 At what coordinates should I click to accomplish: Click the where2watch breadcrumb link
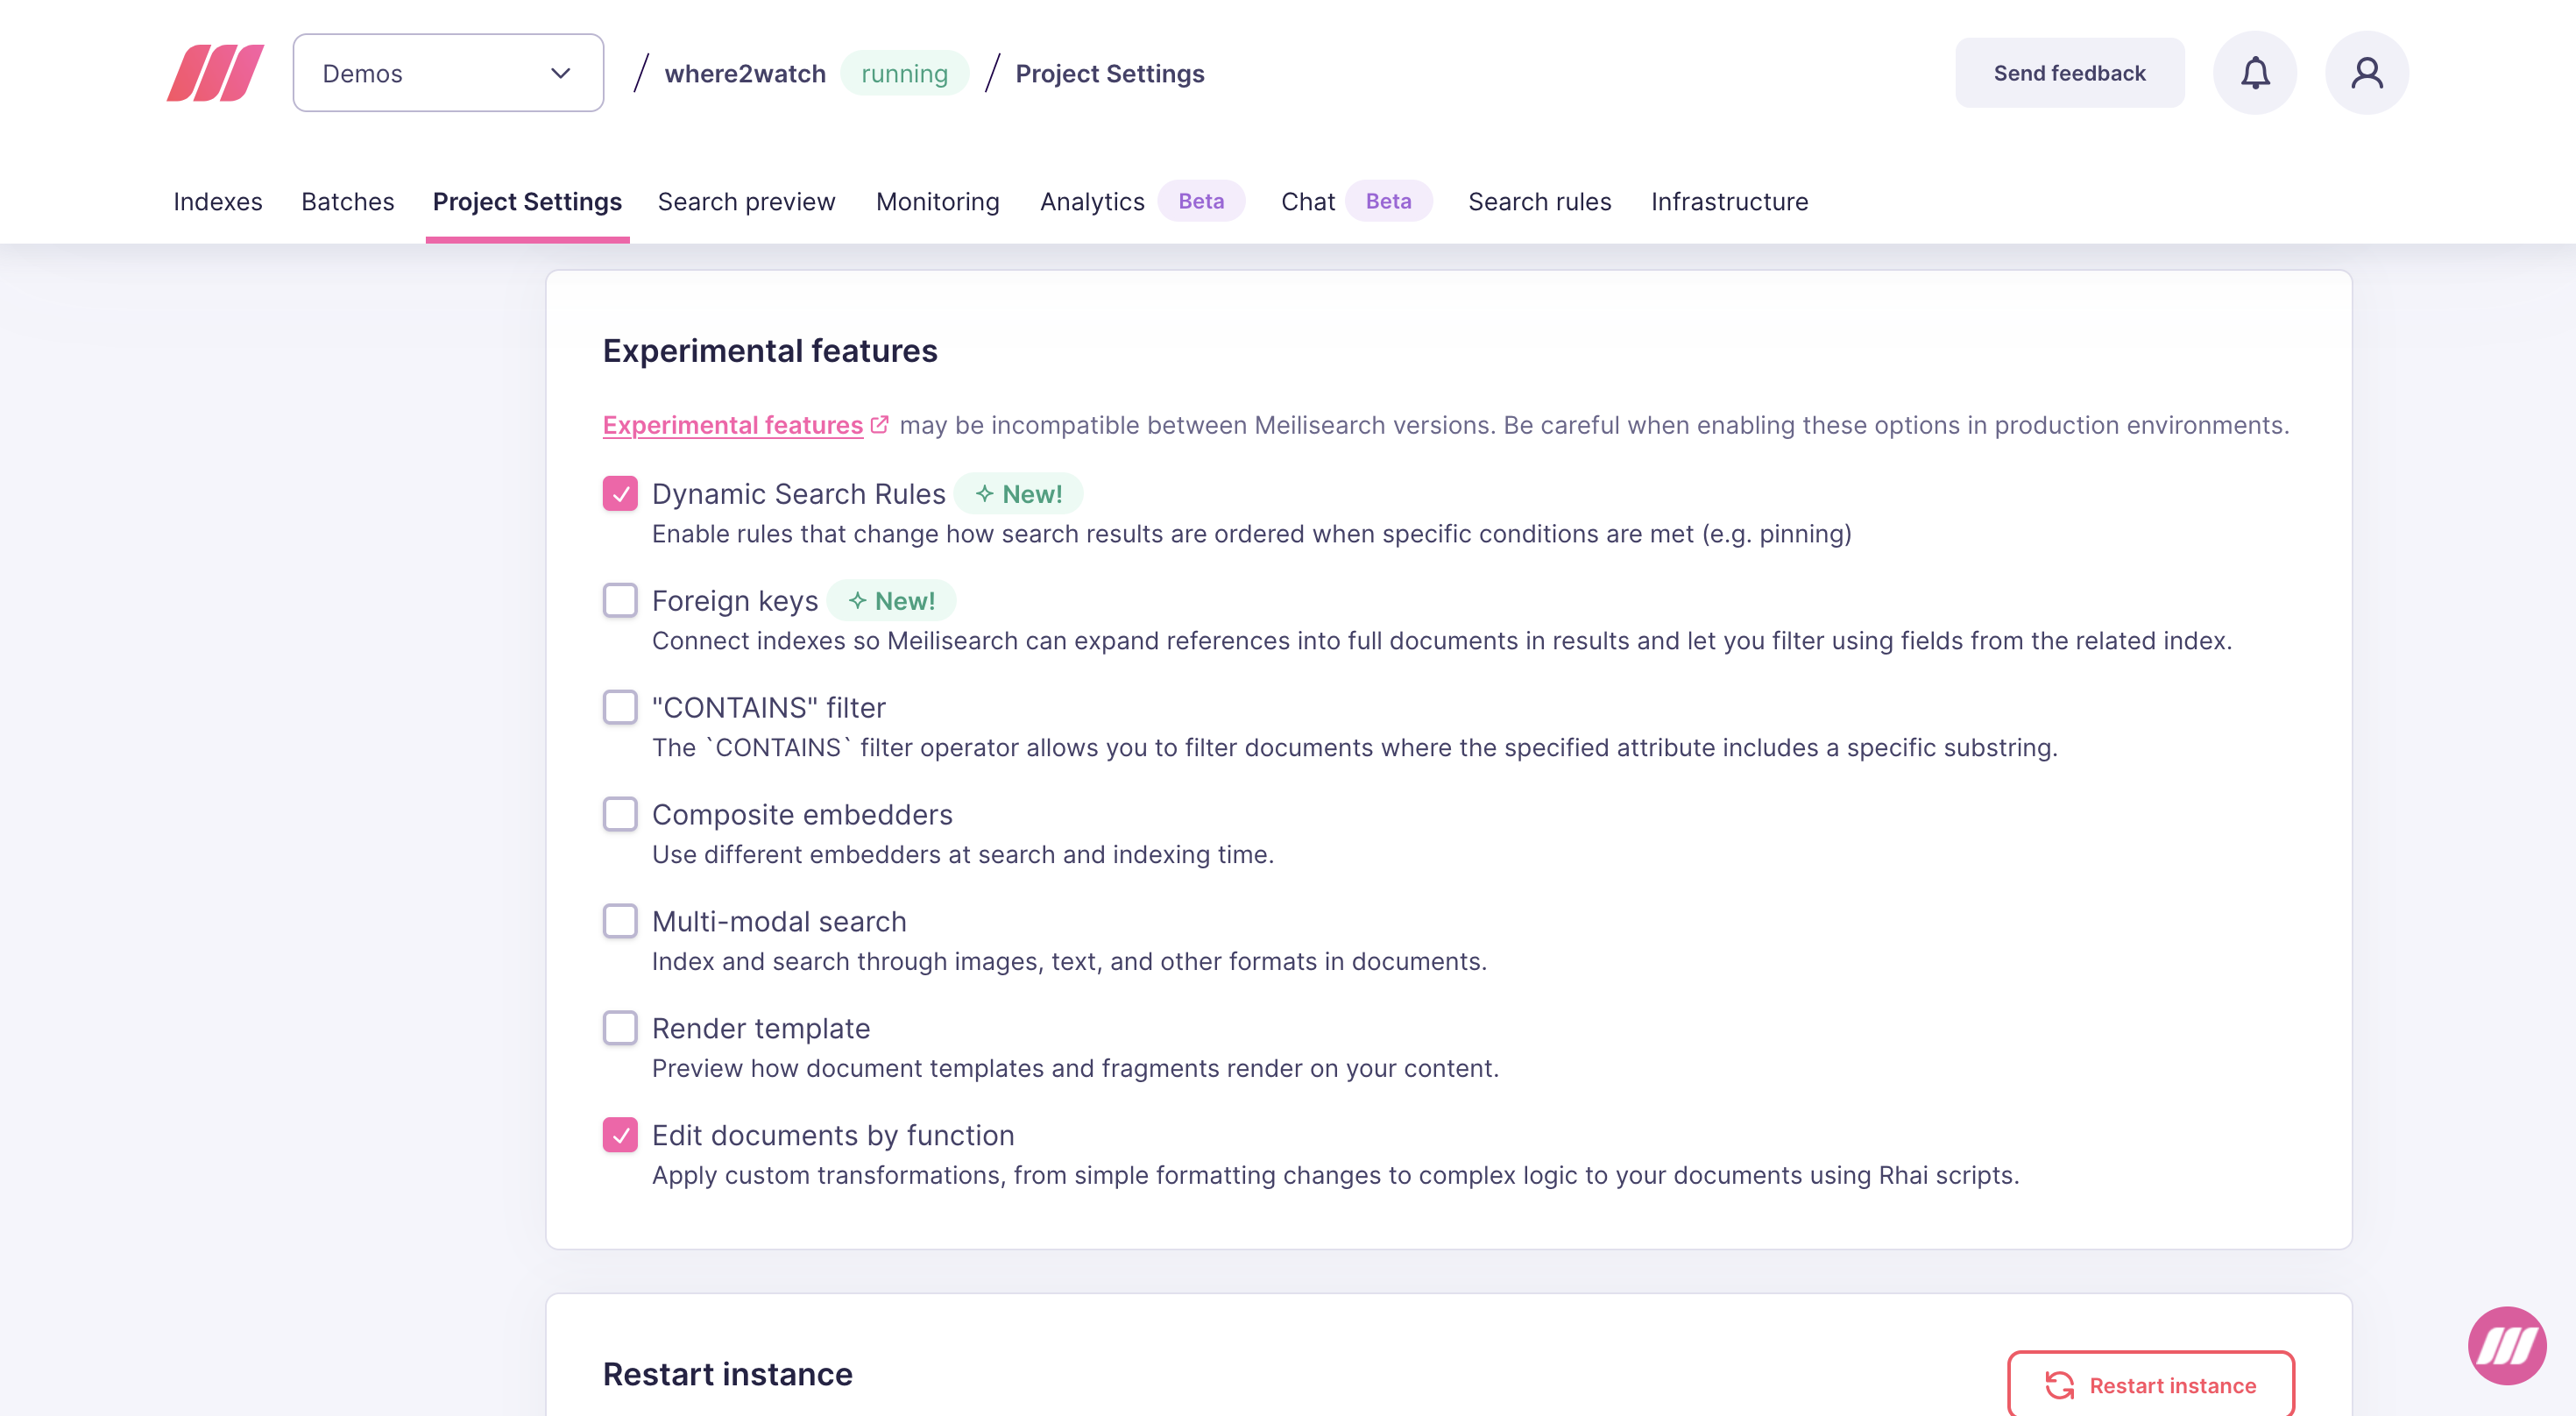point(745,74)
